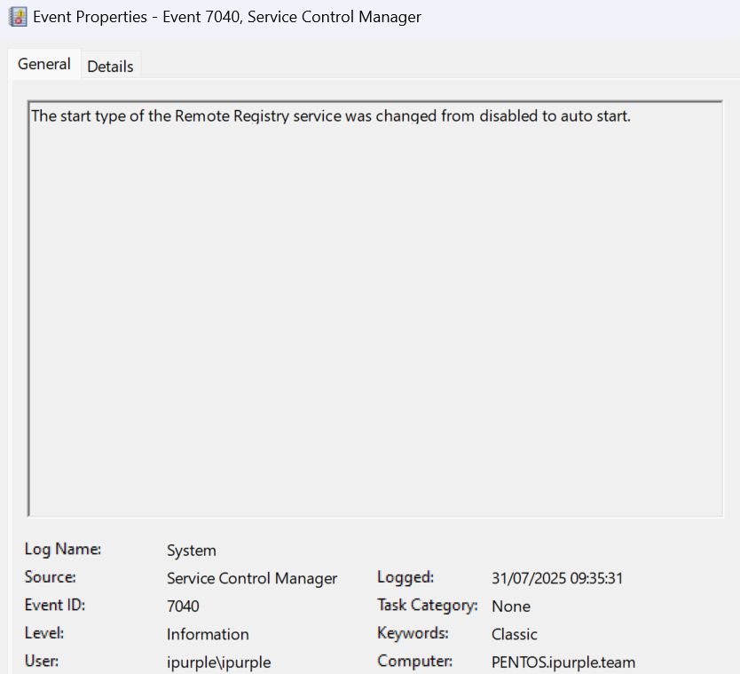Viewport: 740px width, 674px height.
Task: Click the Remote Registry event description text
Action: 330,116
